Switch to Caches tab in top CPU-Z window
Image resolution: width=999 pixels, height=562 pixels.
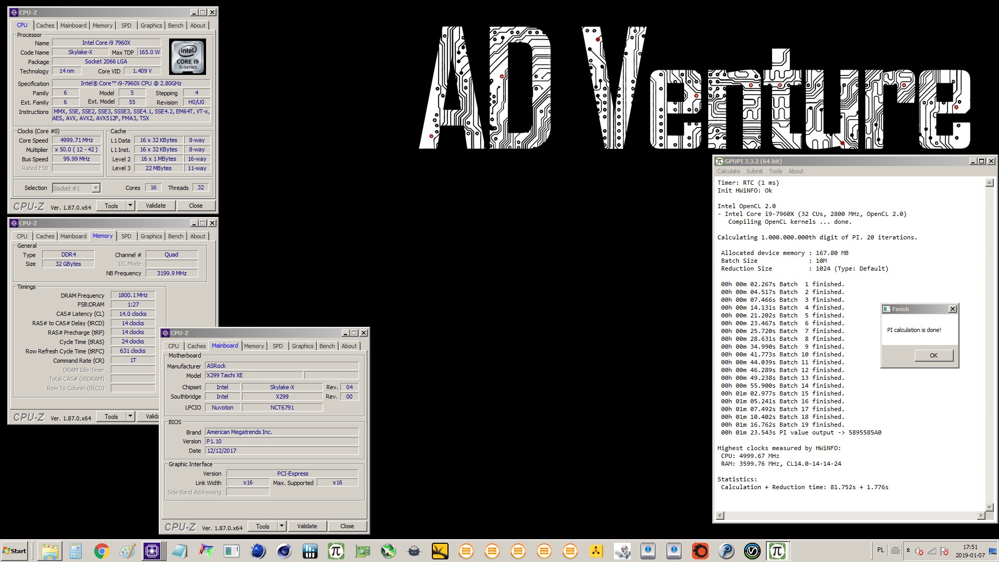[x=45, y=25]
